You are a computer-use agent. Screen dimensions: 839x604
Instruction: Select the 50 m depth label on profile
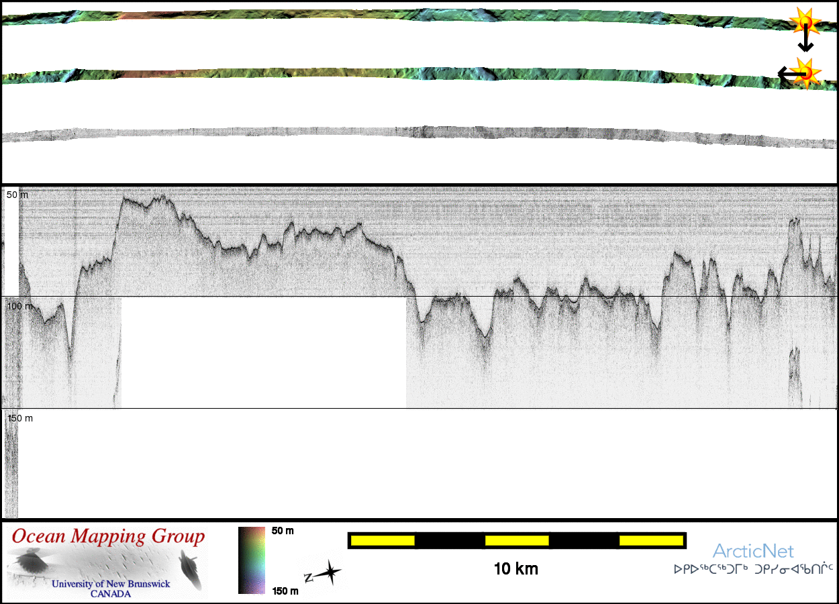coord(17,195)
